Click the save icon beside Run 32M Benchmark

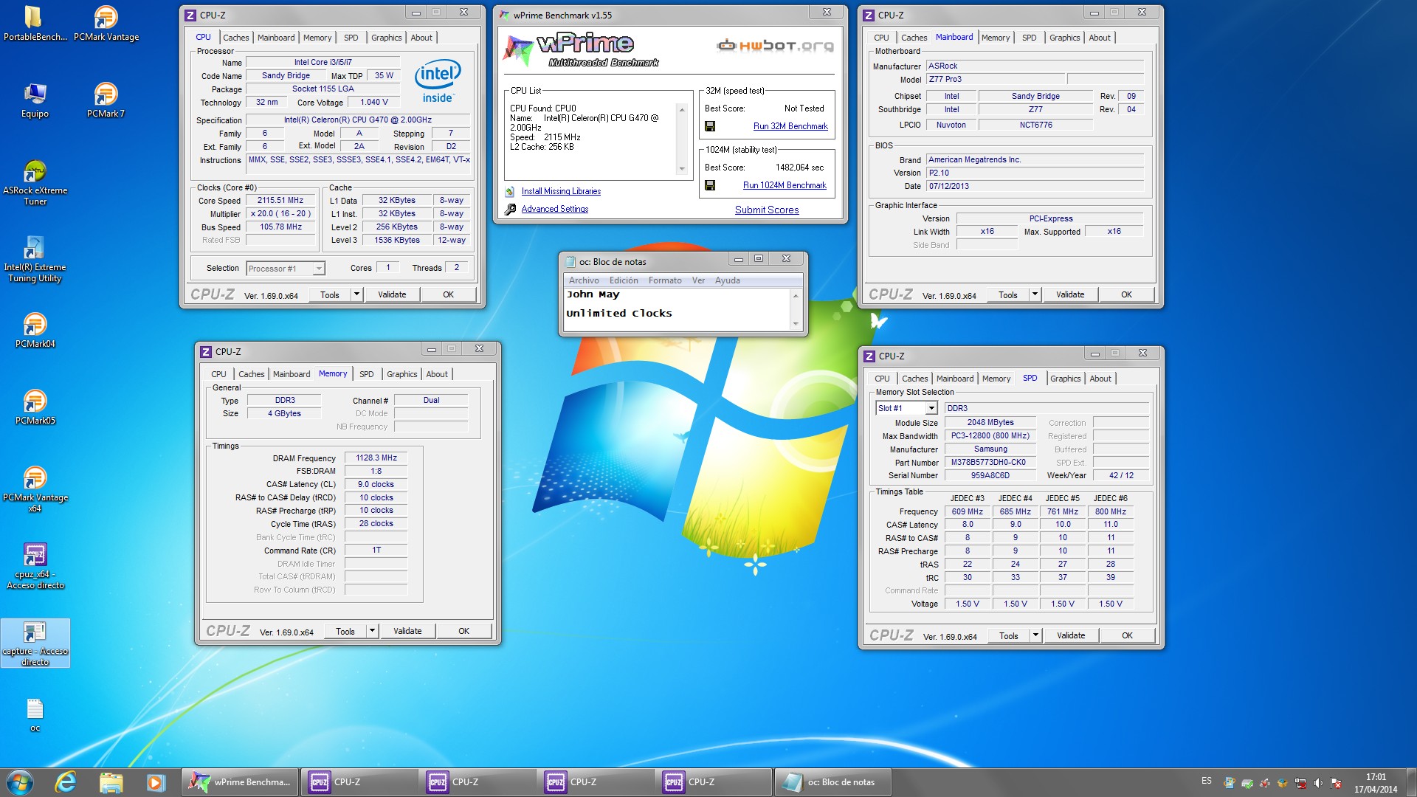click(710, 126)
